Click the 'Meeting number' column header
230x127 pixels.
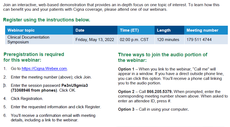202,30
